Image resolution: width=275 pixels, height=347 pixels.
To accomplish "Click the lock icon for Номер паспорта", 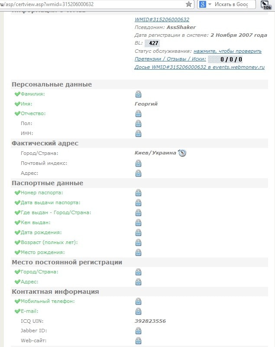I will click(x=138, y=193).
